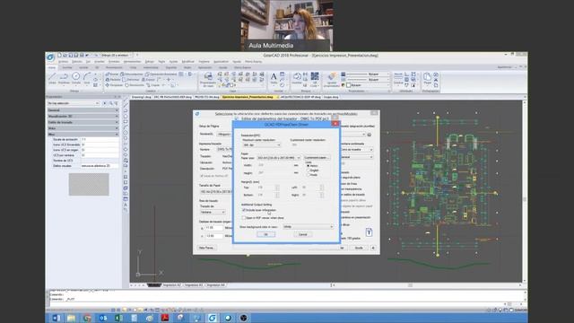
Task: Open the Paper size dropdown
Action: click(279, 158)
